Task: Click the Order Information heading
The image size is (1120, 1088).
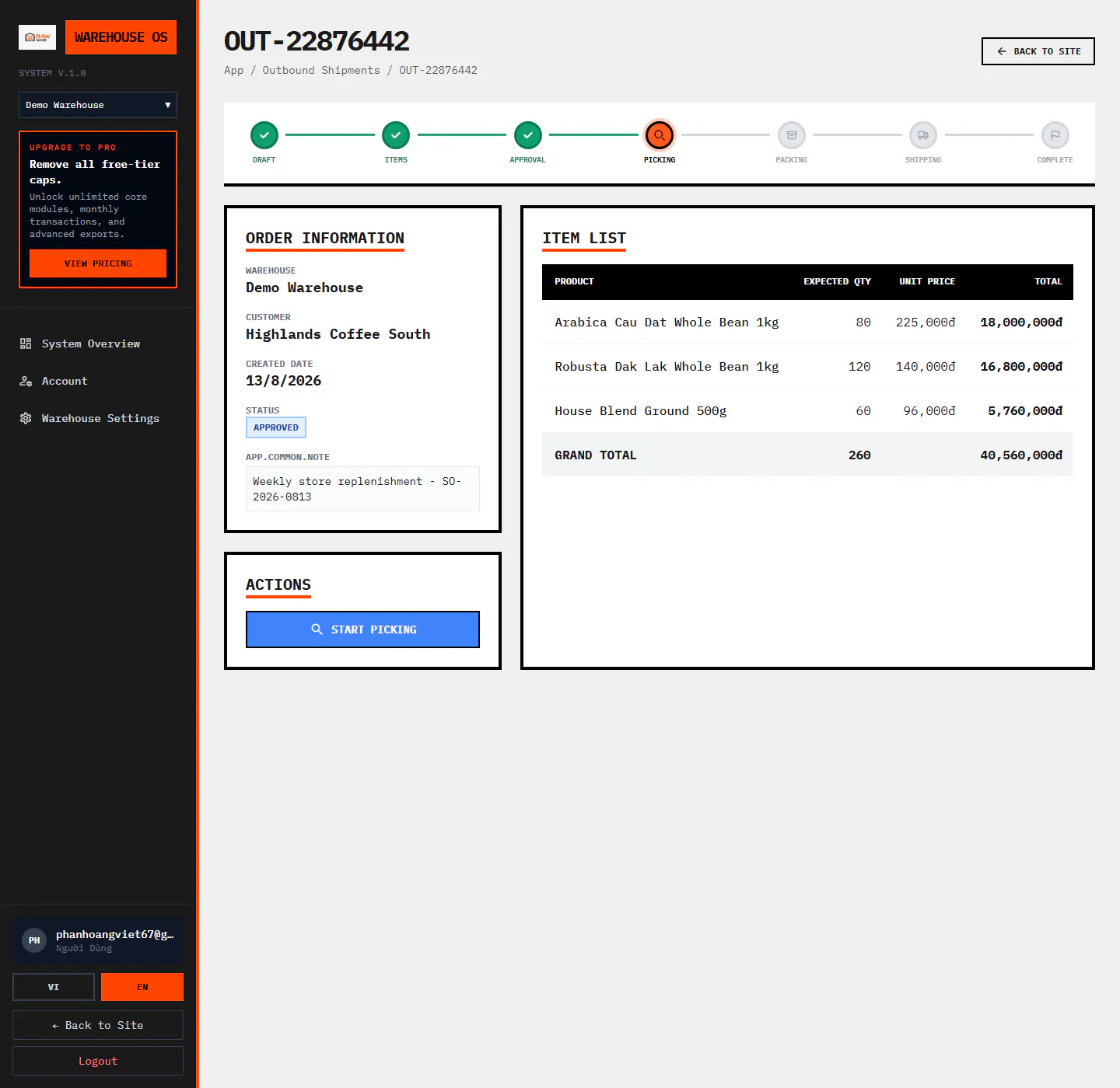Action: [325, 239]
